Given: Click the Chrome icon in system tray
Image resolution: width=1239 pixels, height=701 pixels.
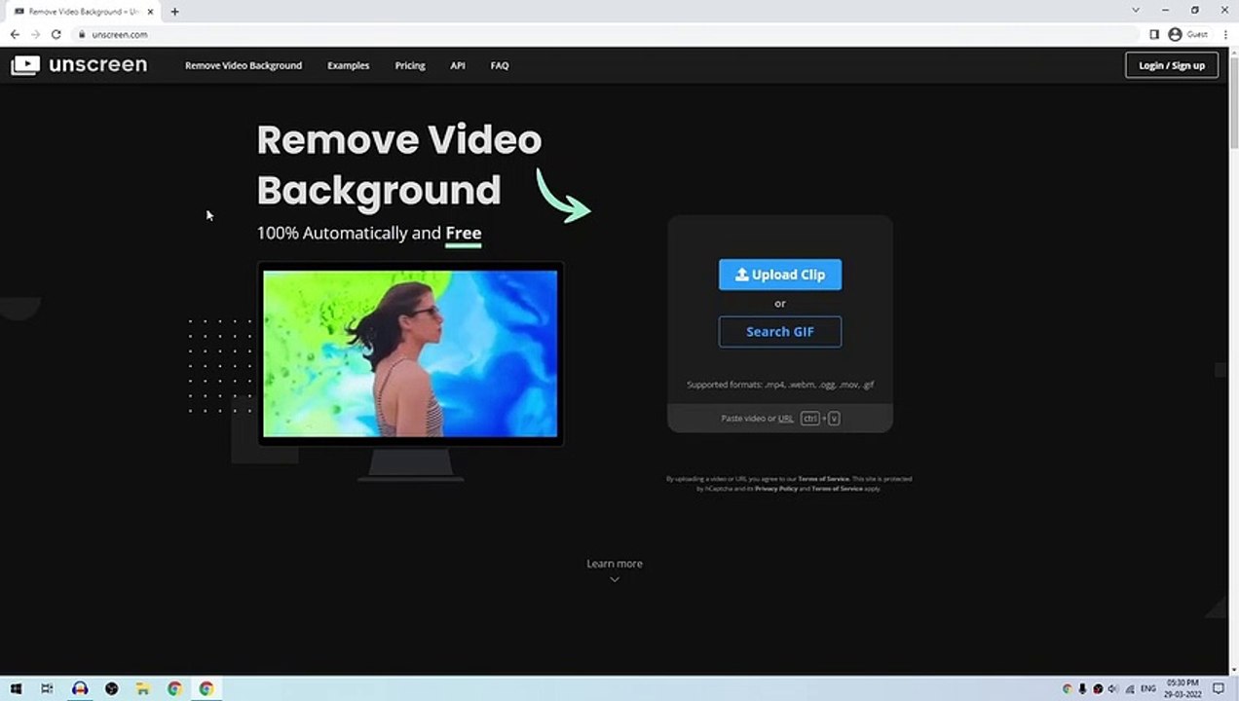Looking at the screenshot, I should pyautogui.click(x=1068, y=688).
